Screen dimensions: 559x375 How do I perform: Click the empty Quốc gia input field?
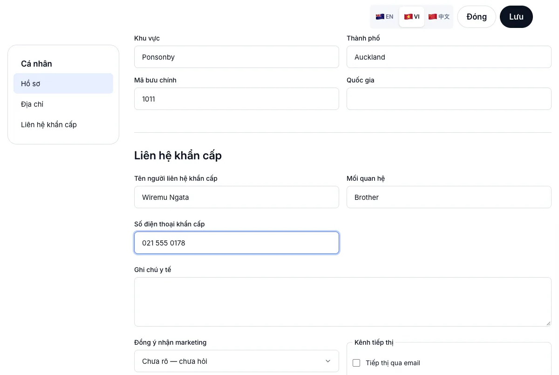point(449,99)
